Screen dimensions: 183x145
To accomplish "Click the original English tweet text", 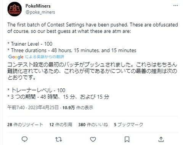I will (x=93, y=38).
